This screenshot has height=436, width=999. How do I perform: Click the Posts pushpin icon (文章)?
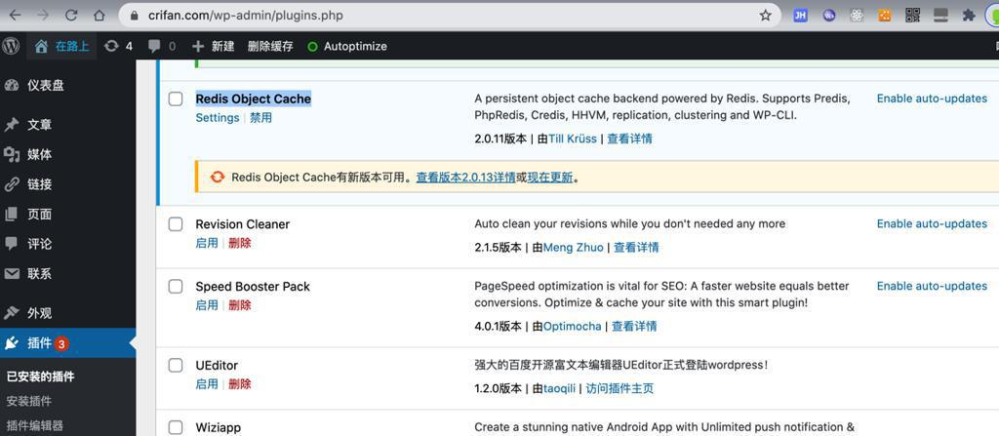(12, 125)
